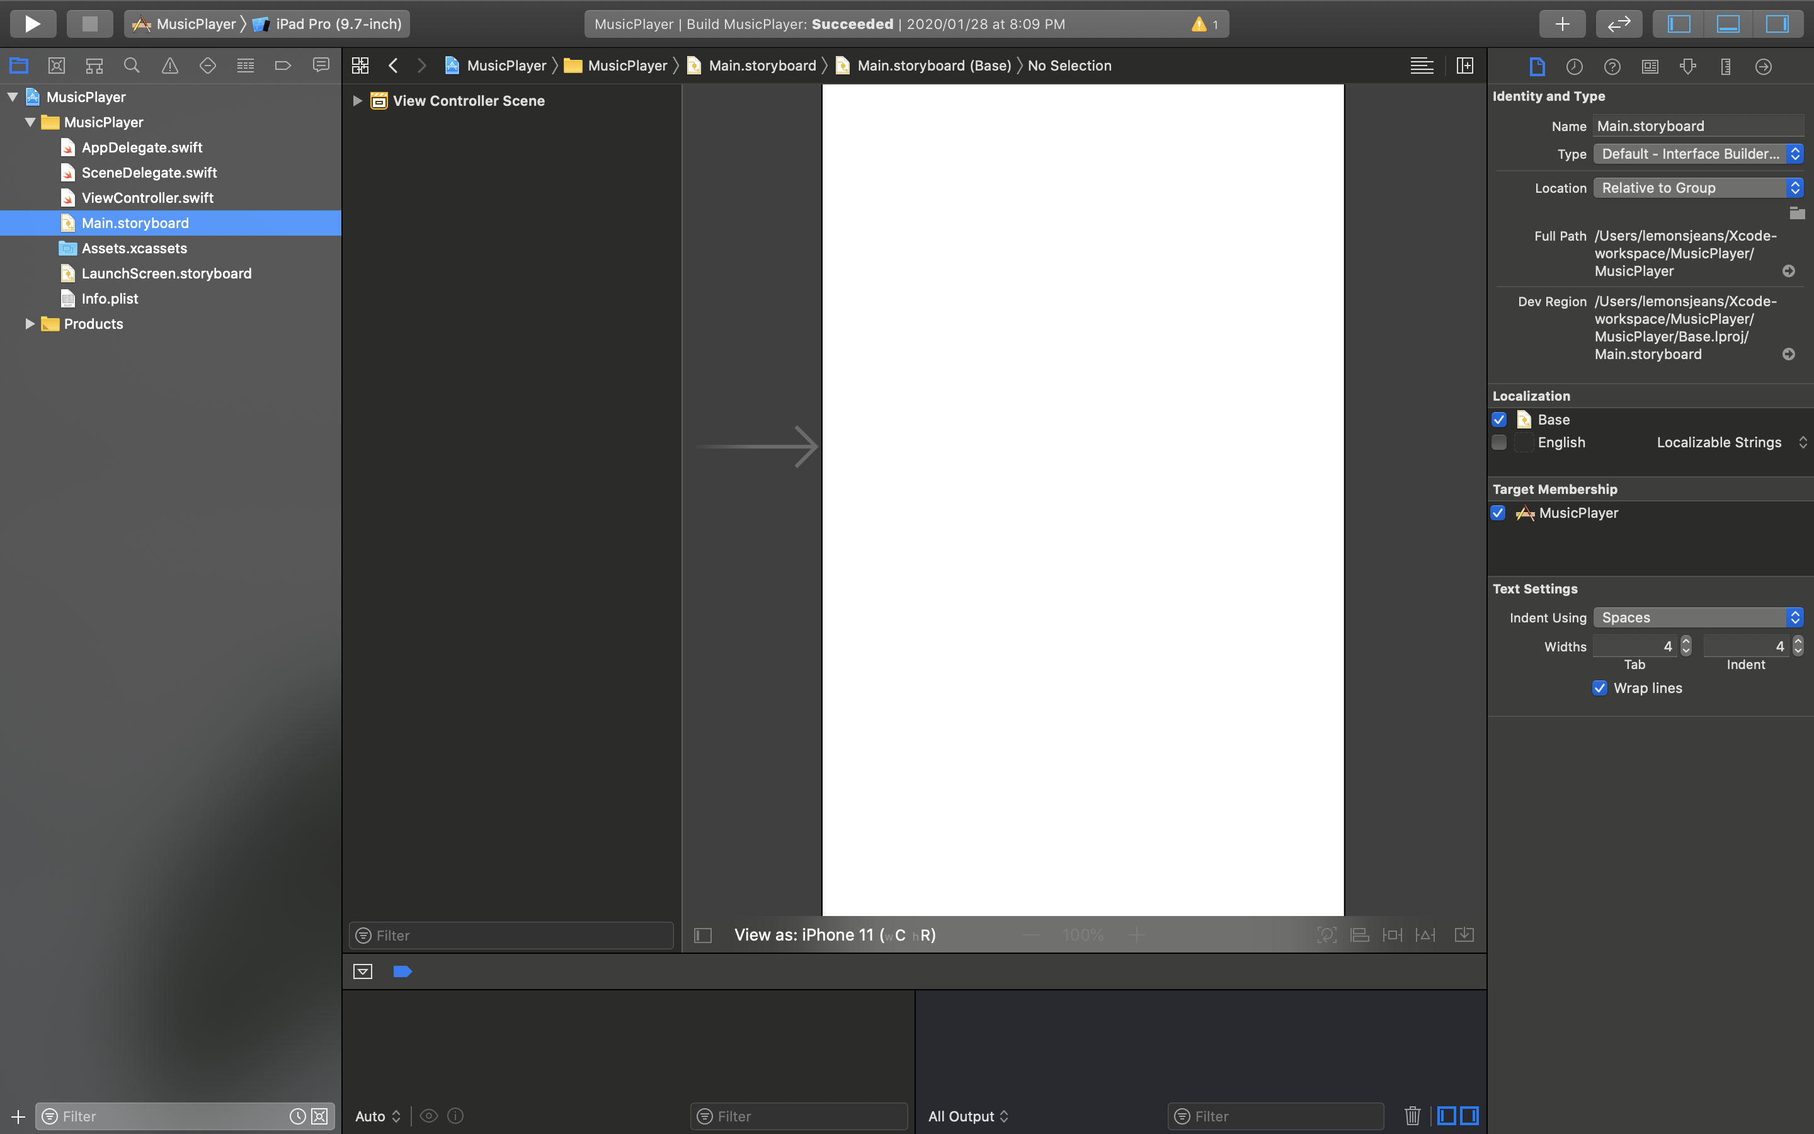This screenshot has width=1814, height=1134.
Task: Open the Library with plus button
Action: pos(1561,24)
